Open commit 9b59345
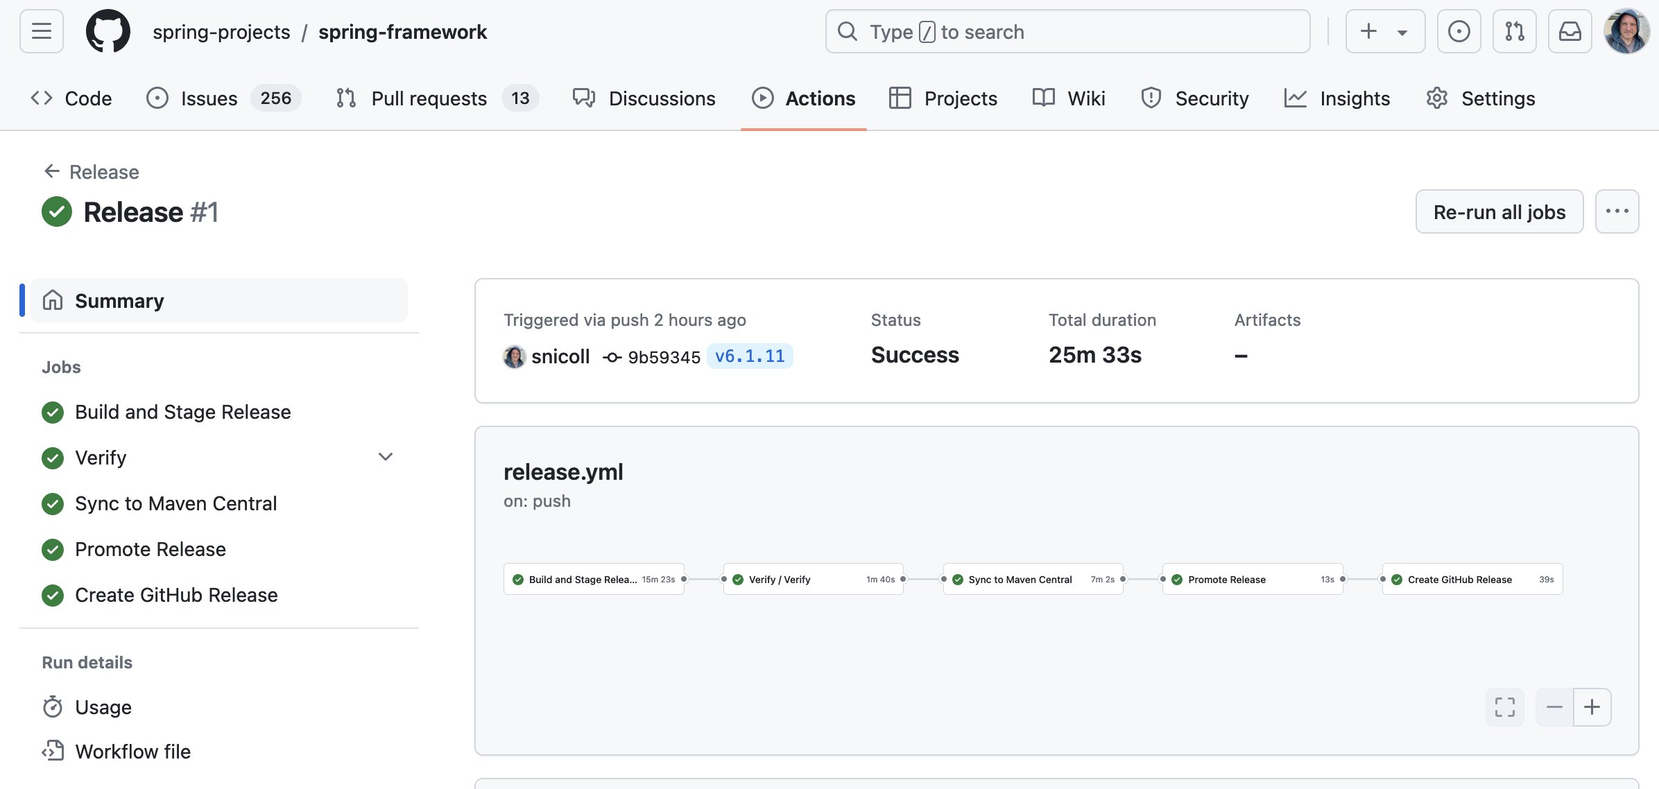 pos(664,357)
